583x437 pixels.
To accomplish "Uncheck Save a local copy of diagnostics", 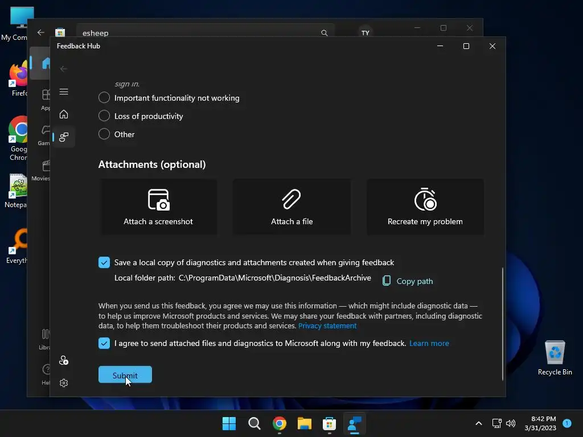I will (x=104, y=262).
